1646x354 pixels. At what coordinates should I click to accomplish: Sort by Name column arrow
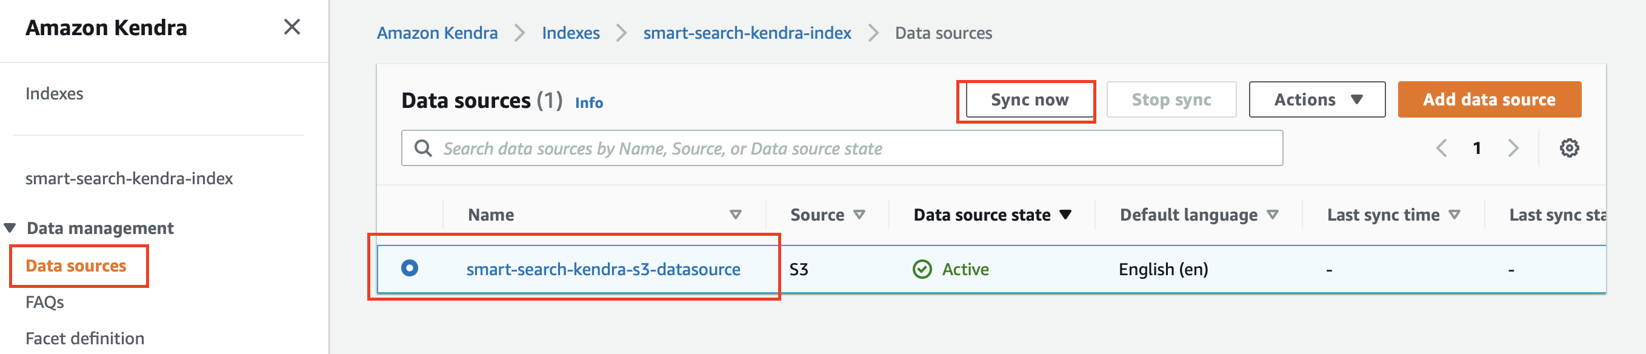tap(736, 215)
